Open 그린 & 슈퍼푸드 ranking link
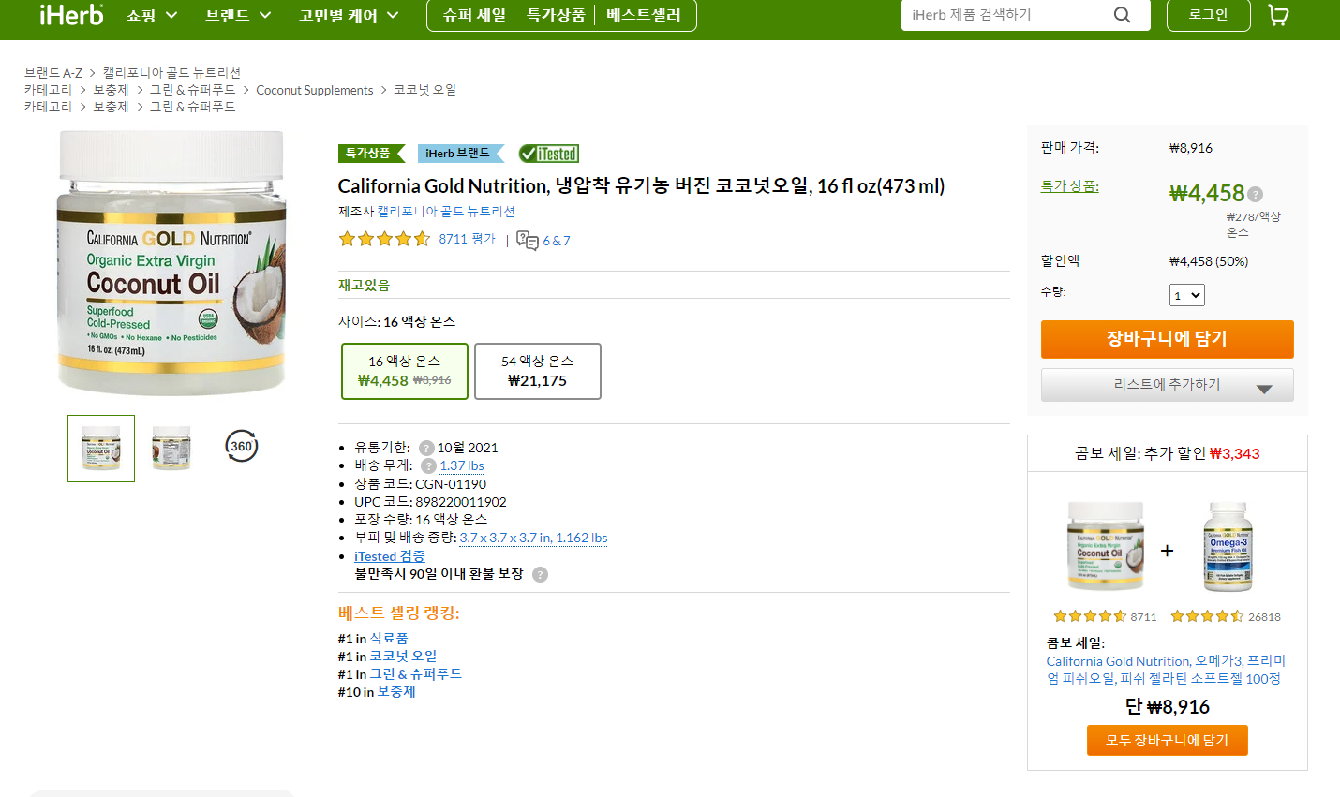The image size is (1340, 797). click(x=415, y=674)
